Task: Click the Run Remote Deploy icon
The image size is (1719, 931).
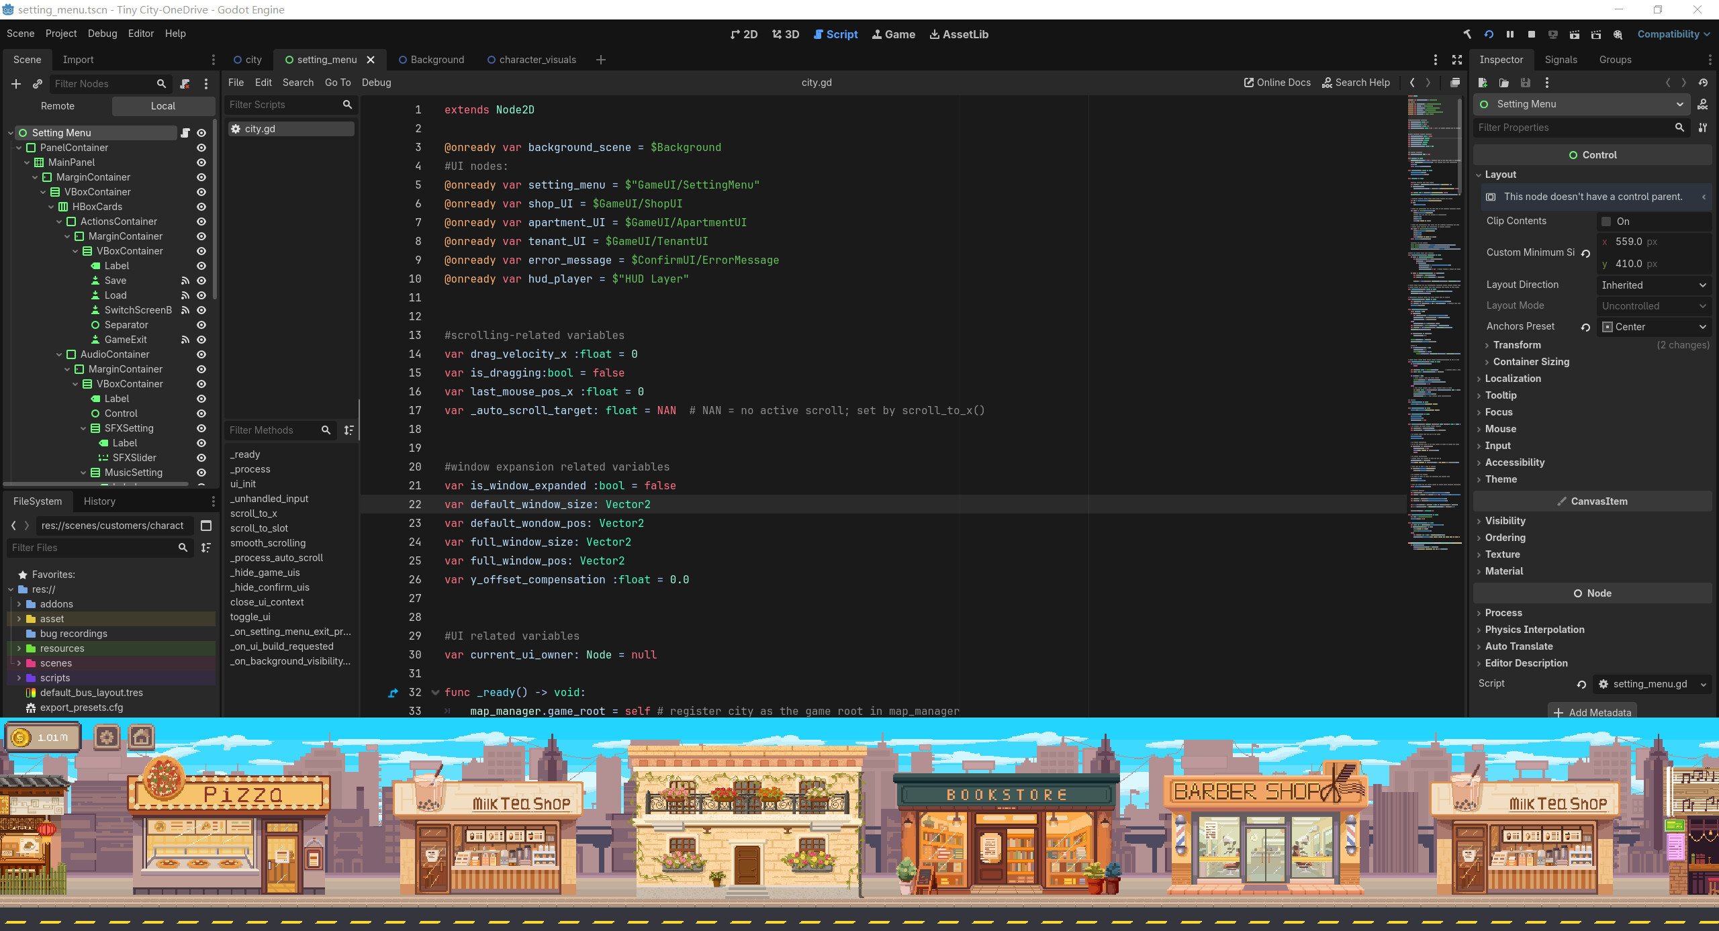Action: point(1553,34)
